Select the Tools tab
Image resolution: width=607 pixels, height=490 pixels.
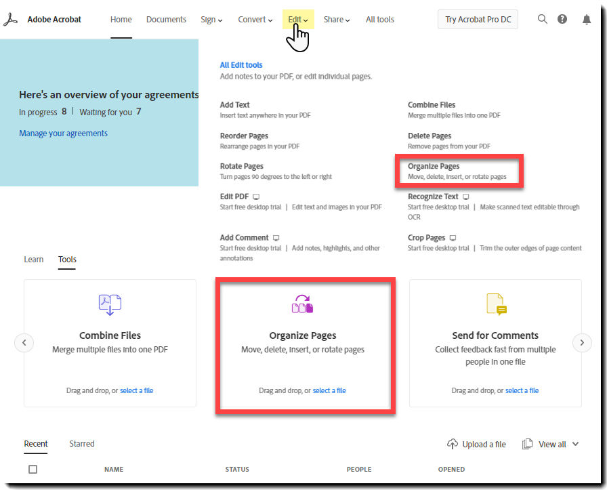click(x=67, y=259)
